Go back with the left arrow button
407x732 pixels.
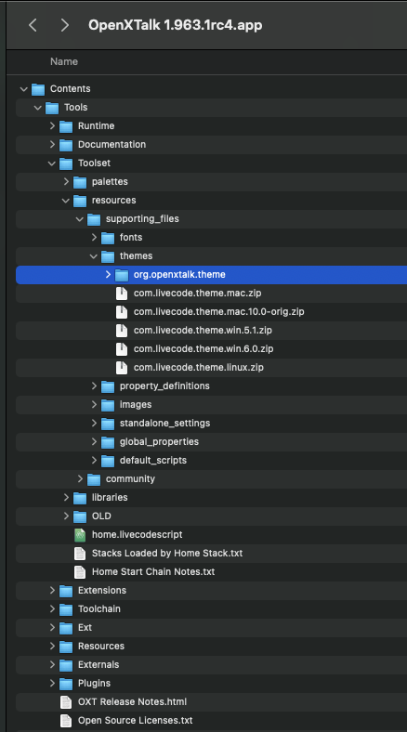pos(33,25)
